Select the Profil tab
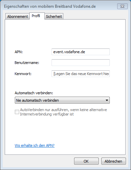This screenshot has height=170, width=131. click(x=37, y=16)
